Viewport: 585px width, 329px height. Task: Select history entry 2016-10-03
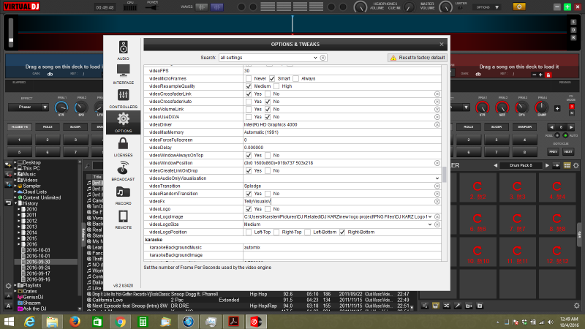point(38,250)
